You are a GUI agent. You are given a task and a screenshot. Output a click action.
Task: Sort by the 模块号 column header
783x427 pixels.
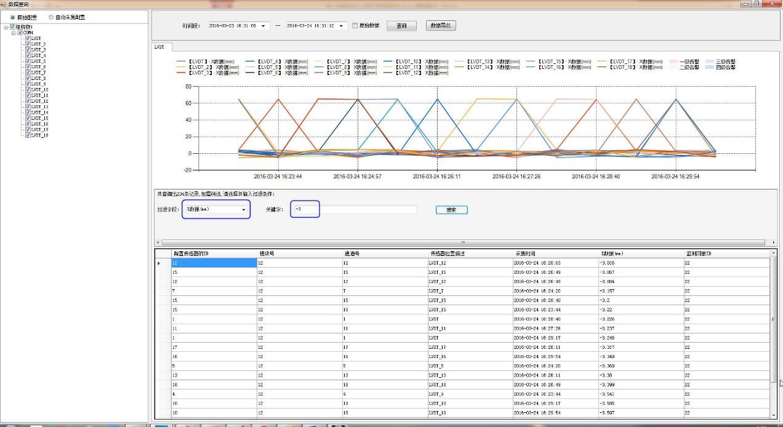[x=299, y=253]
